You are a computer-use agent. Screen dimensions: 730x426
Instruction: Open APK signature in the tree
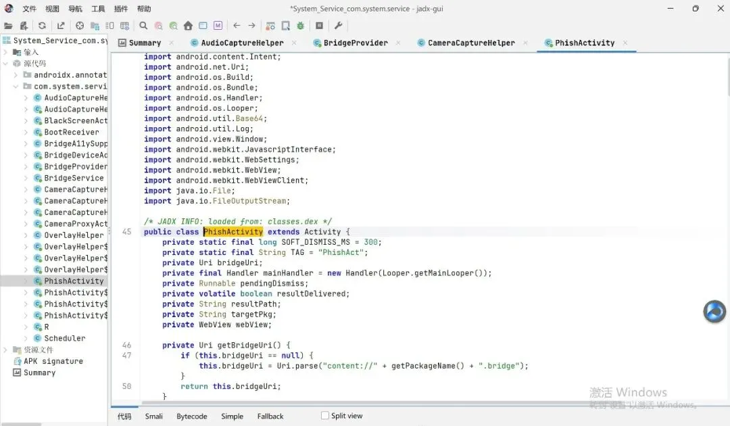point(53,361)
